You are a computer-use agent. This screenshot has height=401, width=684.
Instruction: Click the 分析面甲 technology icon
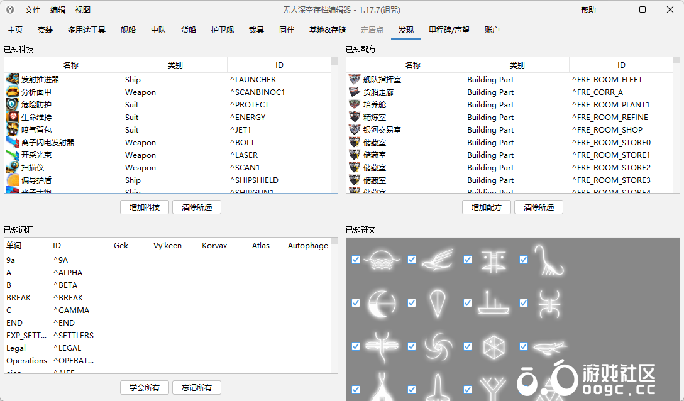click(x=13, y=92)
